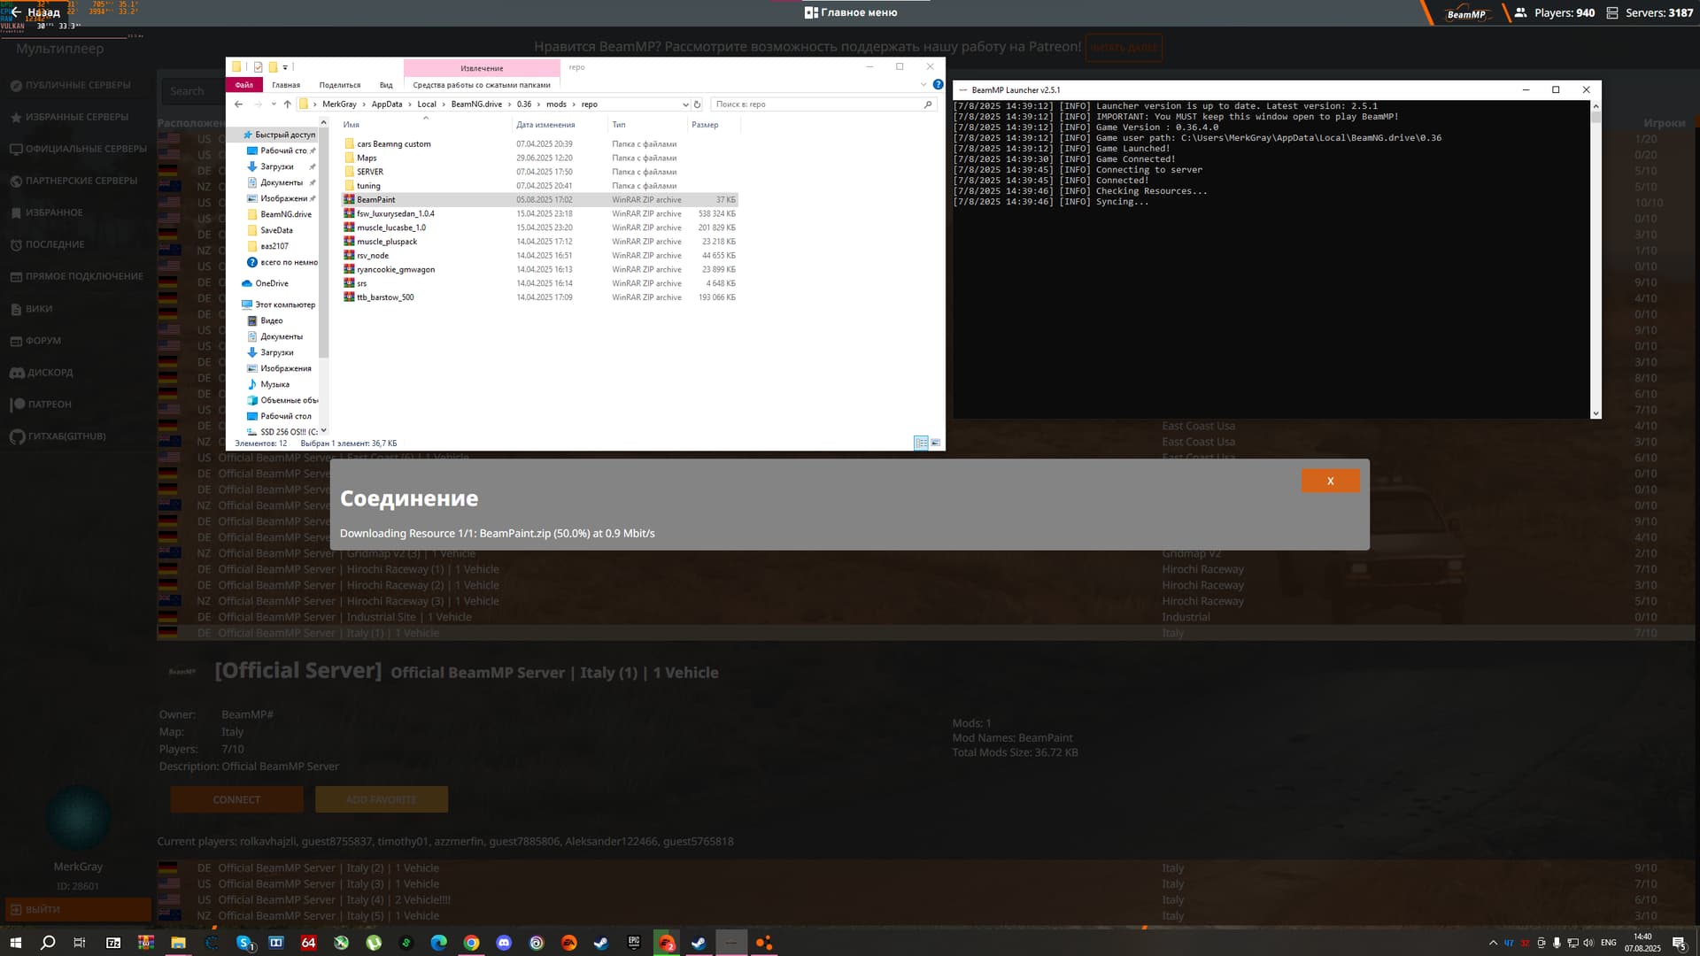
Task: Open Загрузки in Quick access
Action: [x=277, y=166]
